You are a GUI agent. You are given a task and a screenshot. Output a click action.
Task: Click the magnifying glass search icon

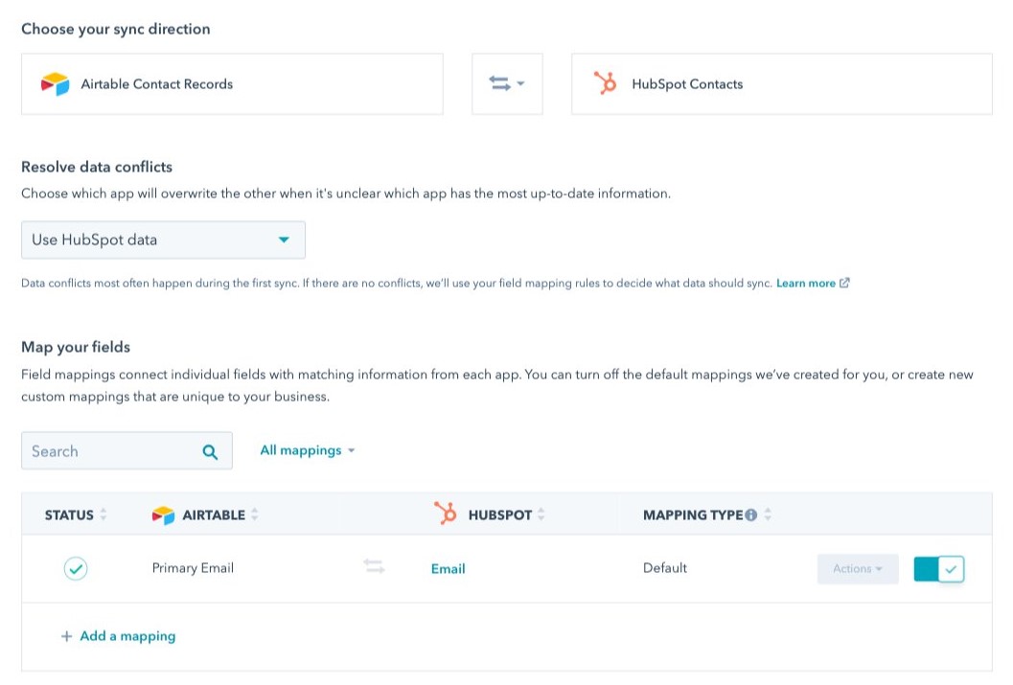pos(210,452)
